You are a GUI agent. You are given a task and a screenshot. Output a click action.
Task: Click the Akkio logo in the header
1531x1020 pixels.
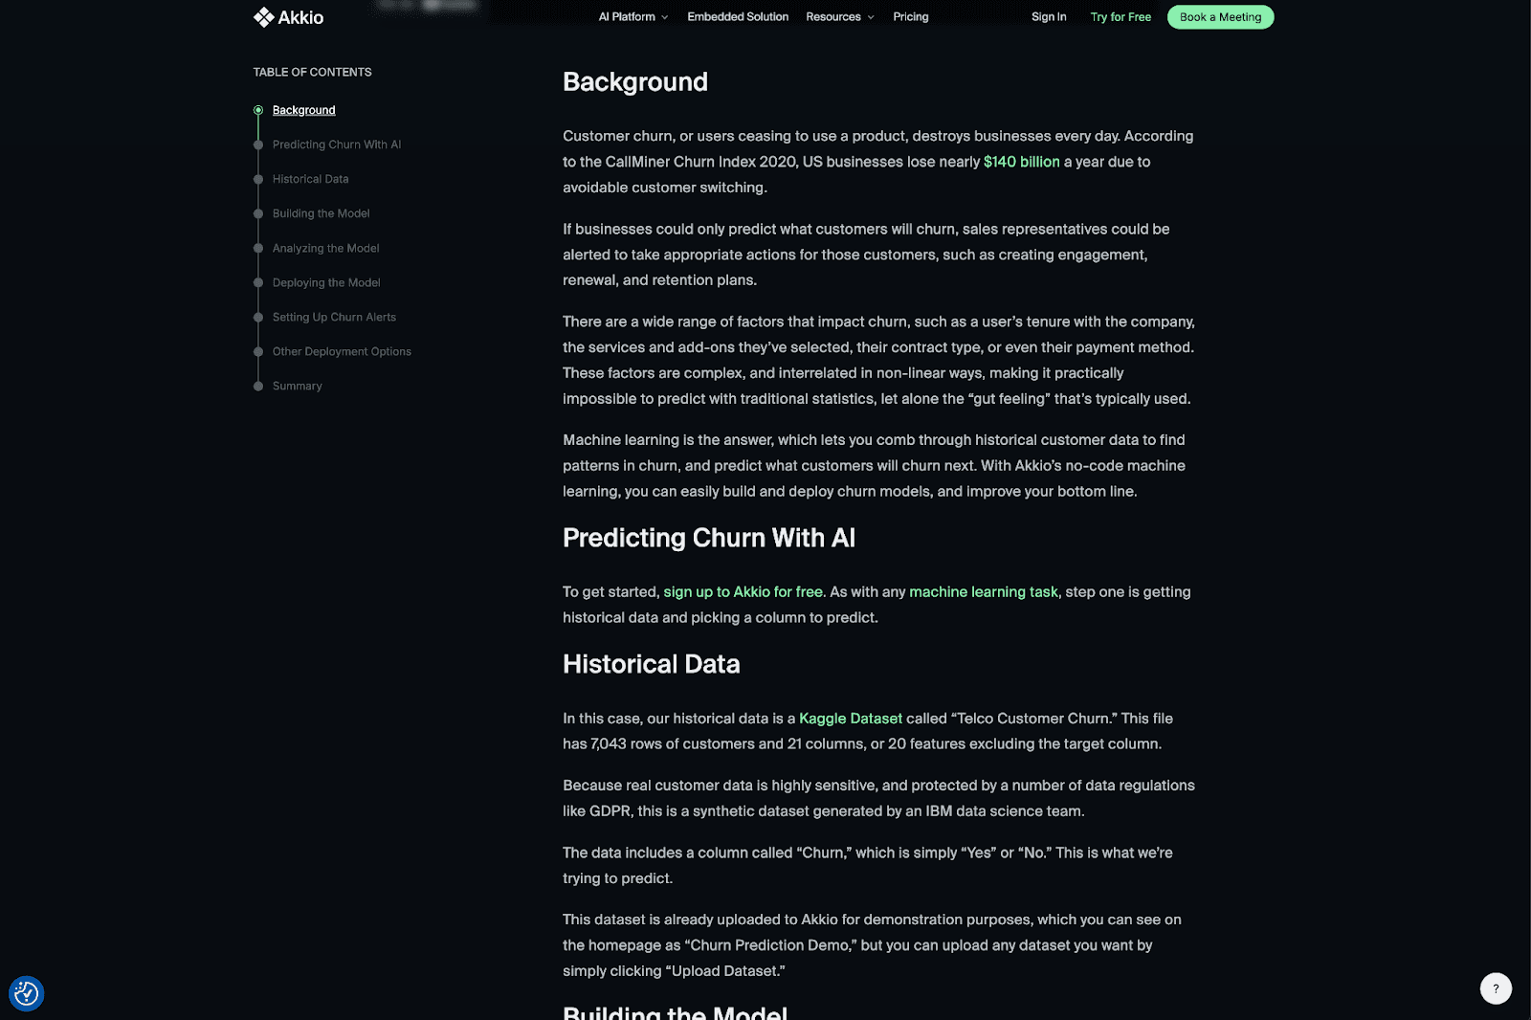288,17
